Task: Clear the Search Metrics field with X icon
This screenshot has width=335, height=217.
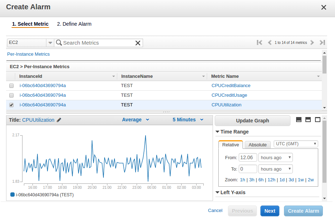Action: [138, 43]
